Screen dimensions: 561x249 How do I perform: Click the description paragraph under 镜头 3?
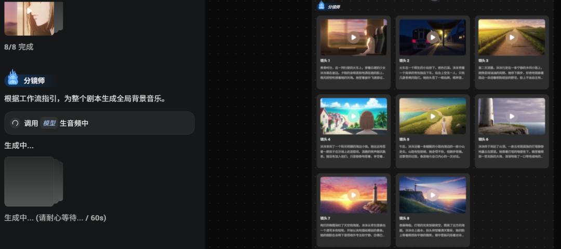[x=512, y=72]
